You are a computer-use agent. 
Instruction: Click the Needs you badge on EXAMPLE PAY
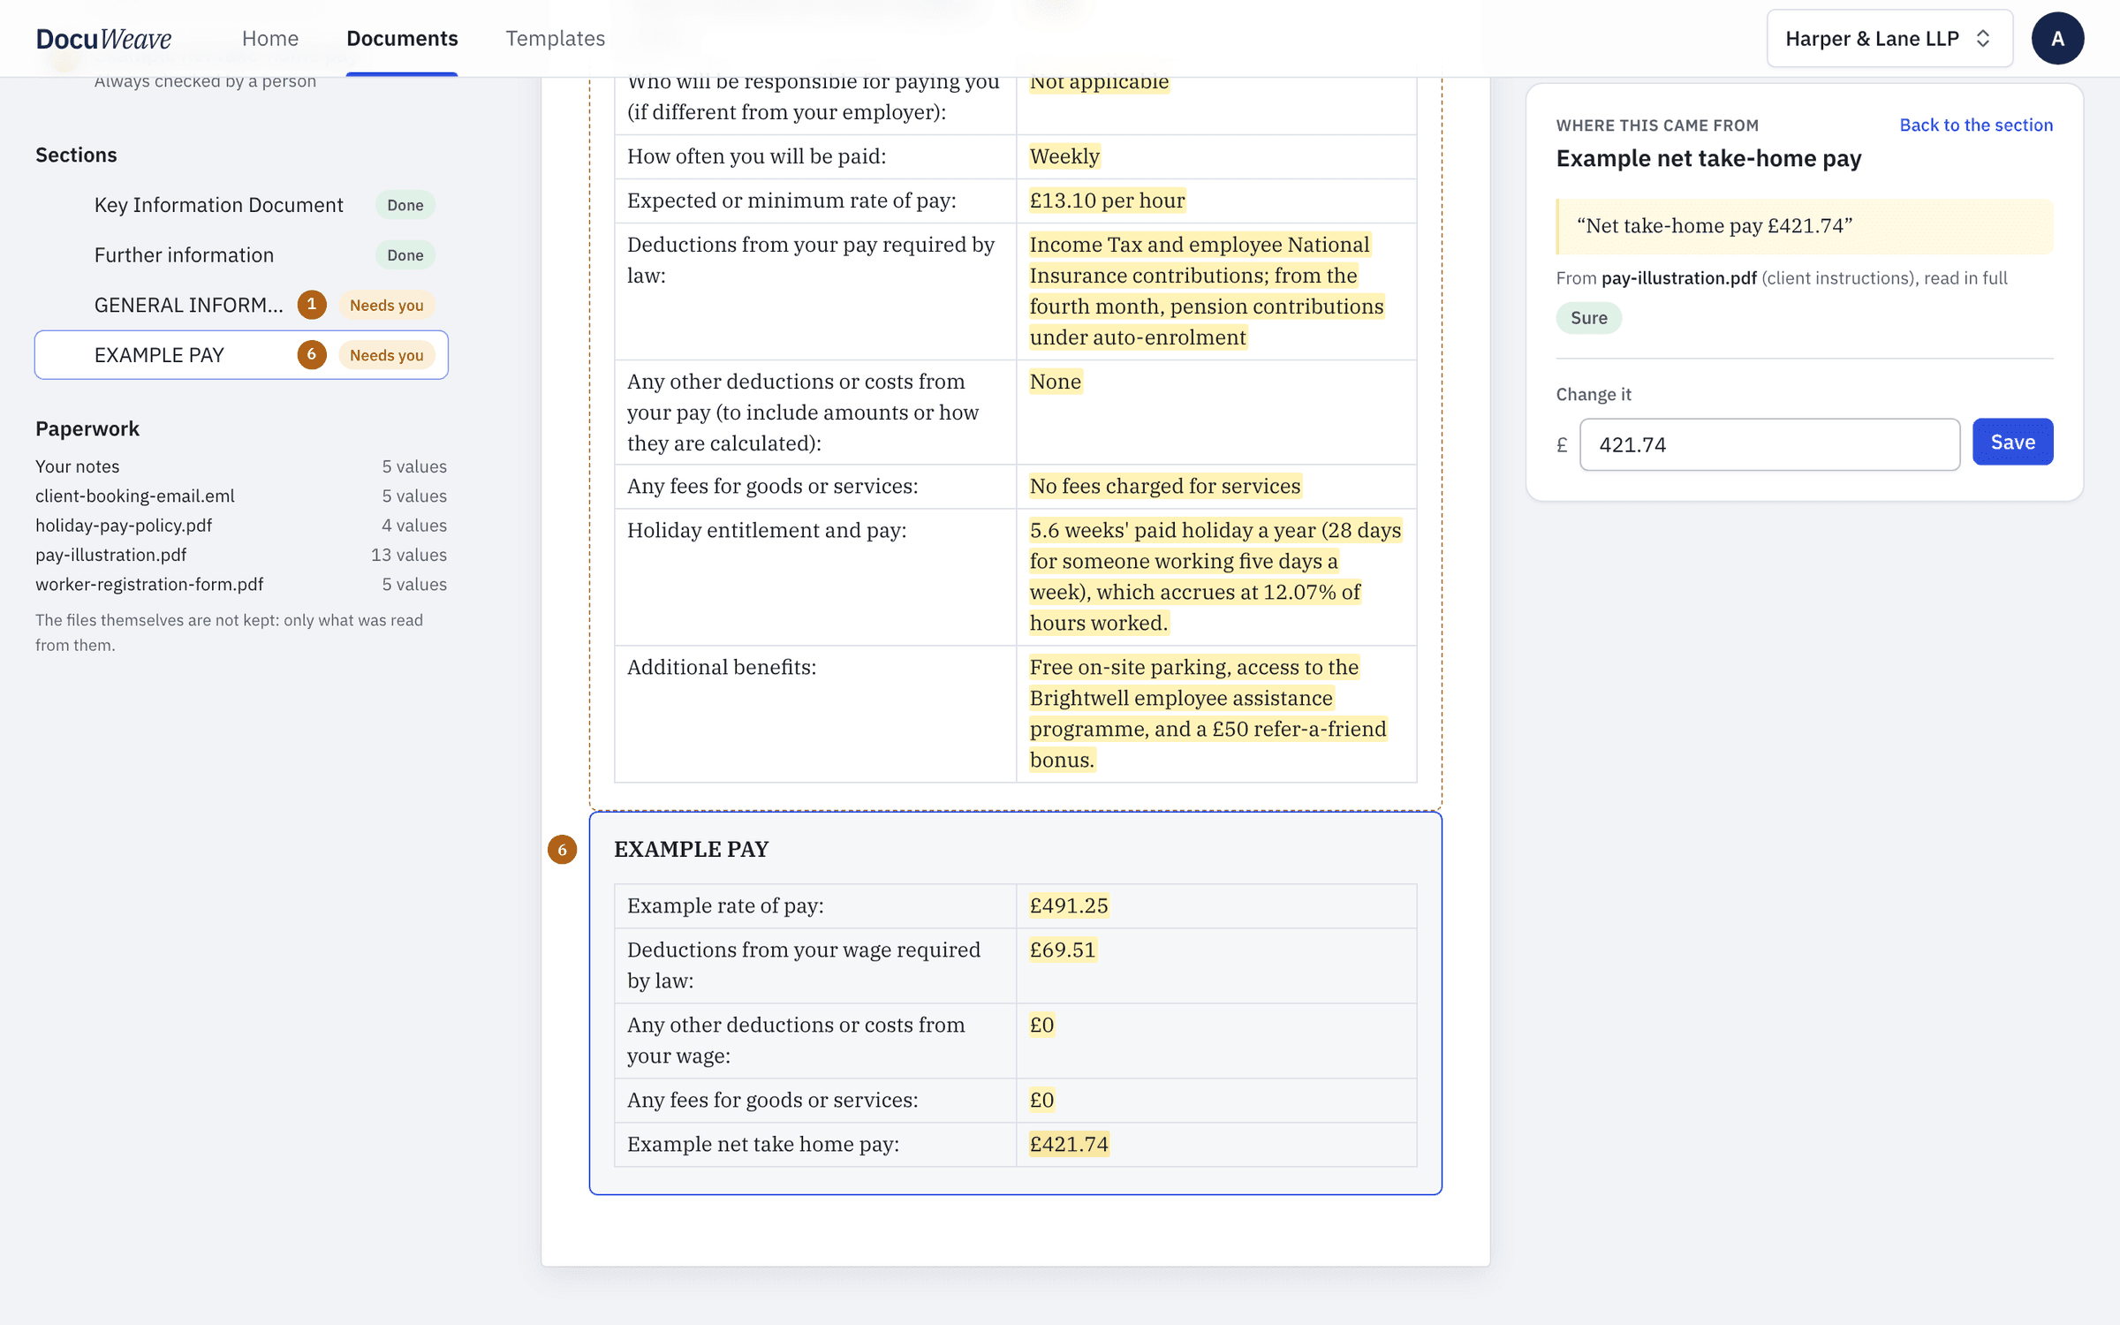(387, 355)
